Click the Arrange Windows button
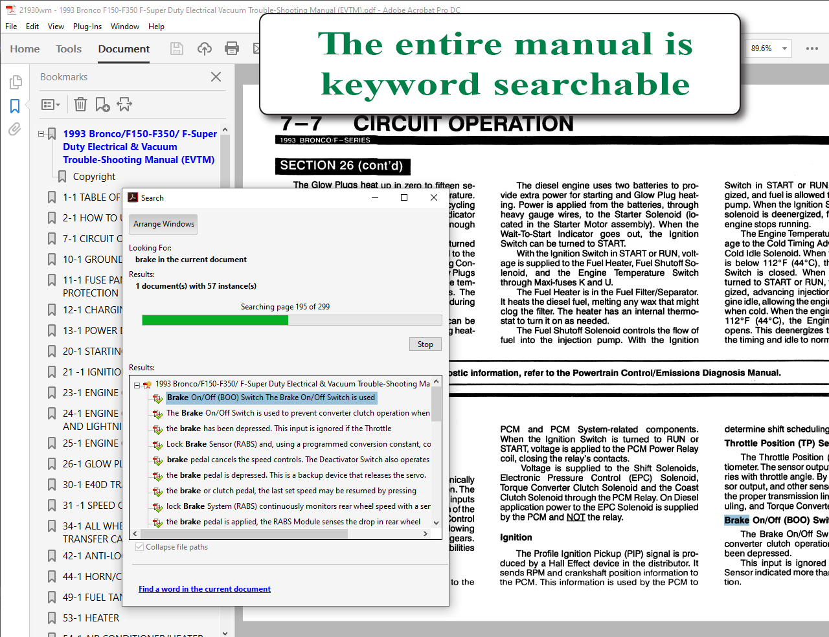 164,224
